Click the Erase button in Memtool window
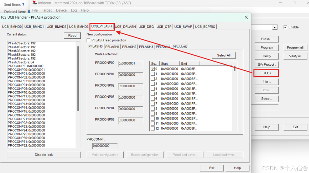The image size is (309, 173). tap(267, 39)
